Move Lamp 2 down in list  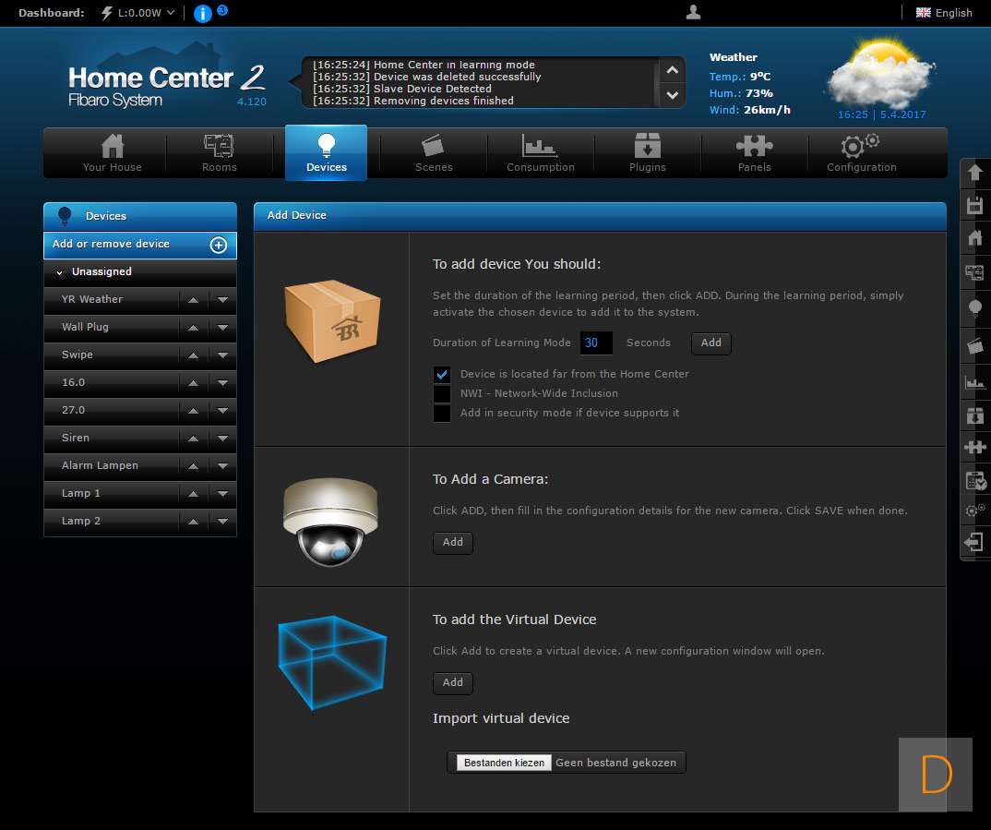pos(222,523)
